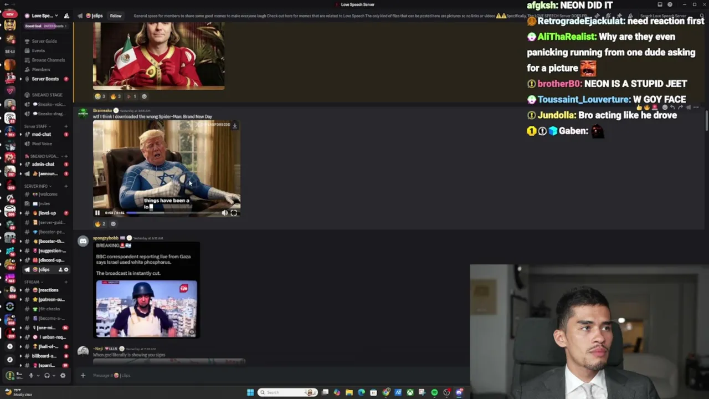Toggle headphone deafen in user panel
Image resolution: width=709 pixels, height=399 pixels.
click(47, 375)
